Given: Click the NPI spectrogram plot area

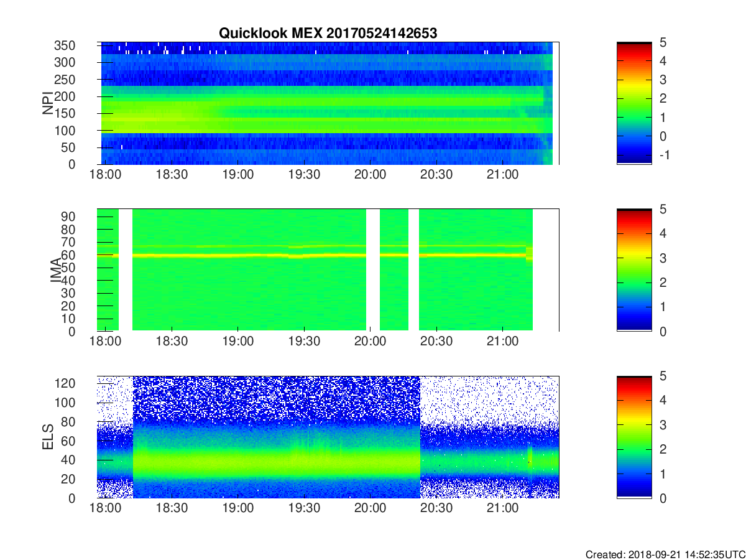Looking at the screenshot, I should pos(328,103).
